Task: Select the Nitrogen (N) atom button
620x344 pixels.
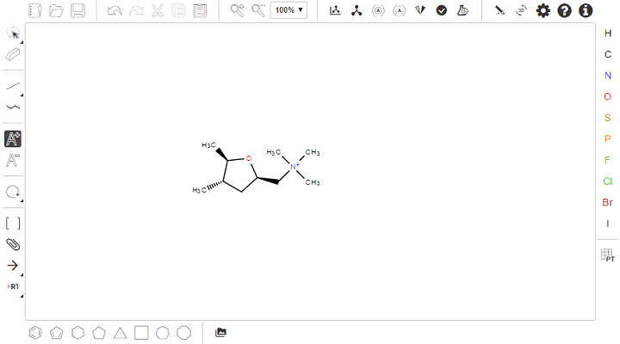Action: [607, 76]
